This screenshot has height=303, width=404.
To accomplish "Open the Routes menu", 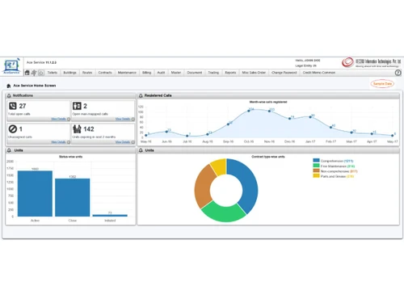I will coord(87,73).
